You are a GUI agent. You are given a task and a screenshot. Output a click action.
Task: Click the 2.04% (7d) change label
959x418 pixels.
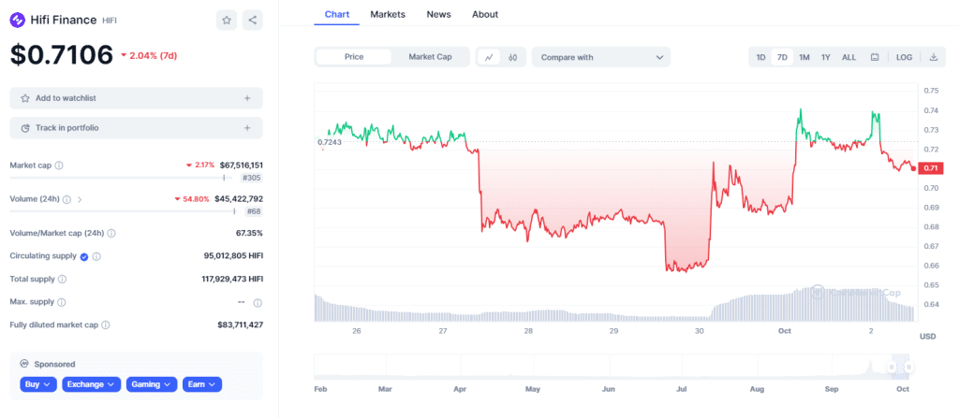[x=149, y=55]
